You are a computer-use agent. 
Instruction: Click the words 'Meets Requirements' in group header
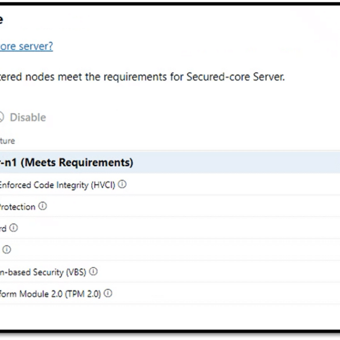tap(77, 162)
